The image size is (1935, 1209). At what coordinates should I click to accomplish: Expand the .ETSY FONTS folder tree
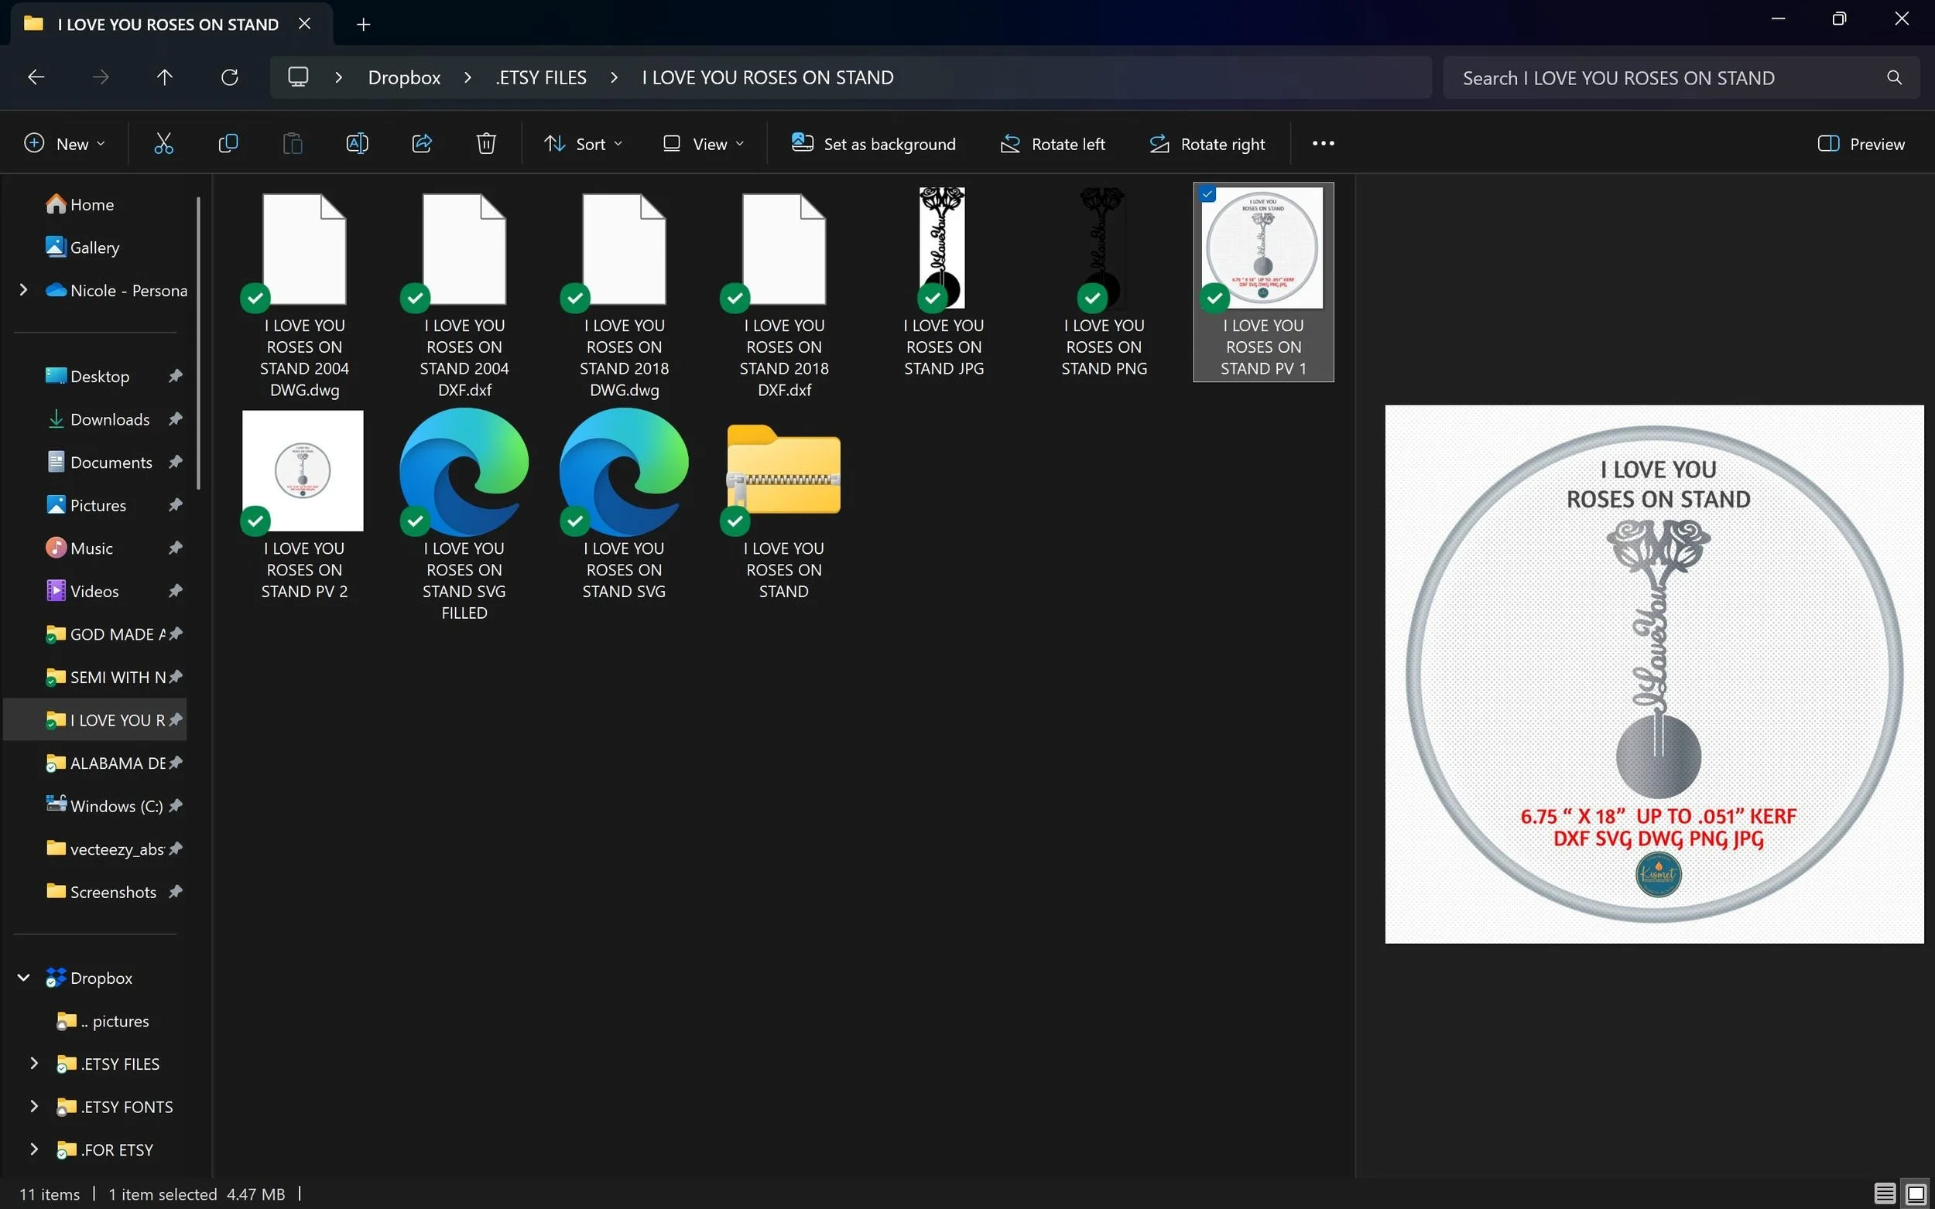(x=33, y=1107)
